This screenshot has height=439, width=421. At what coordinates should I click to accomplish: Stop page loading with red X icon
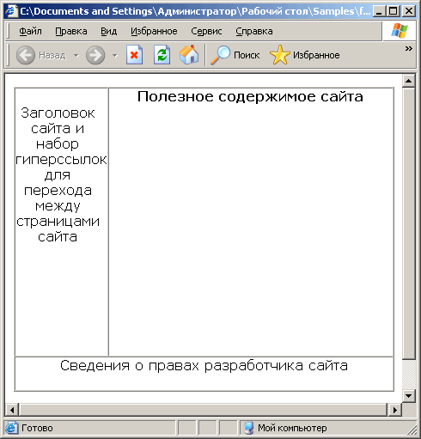tap(134, 55)
